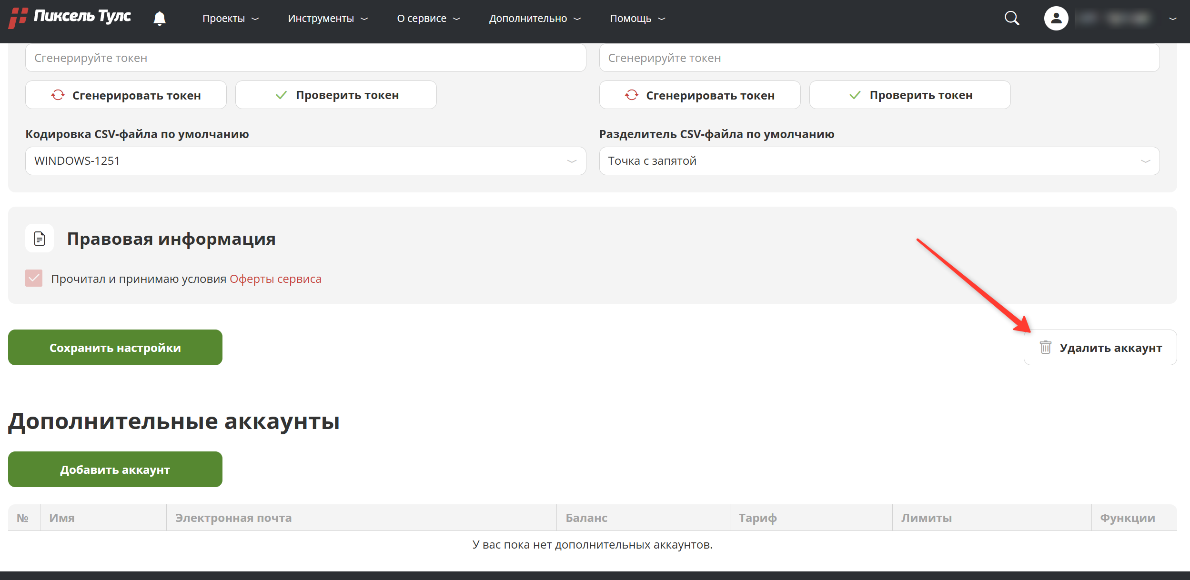1190x580 pixels.
Task: Open search via magnifier icon
Action: (1011, 19)
